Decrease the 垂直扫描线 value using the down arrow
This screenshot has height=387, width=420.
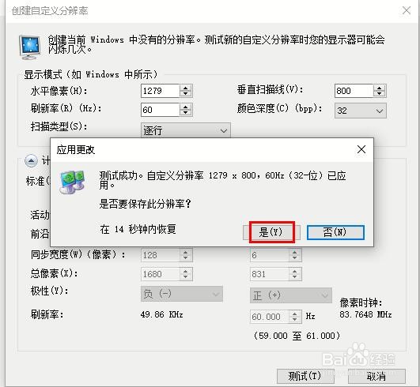379,94
